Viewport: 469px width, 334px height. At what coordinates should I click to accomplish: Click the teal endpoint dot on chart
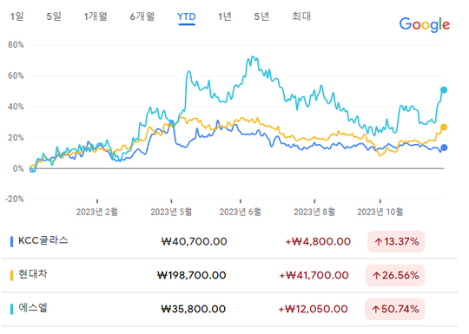(x=444, y=90)
